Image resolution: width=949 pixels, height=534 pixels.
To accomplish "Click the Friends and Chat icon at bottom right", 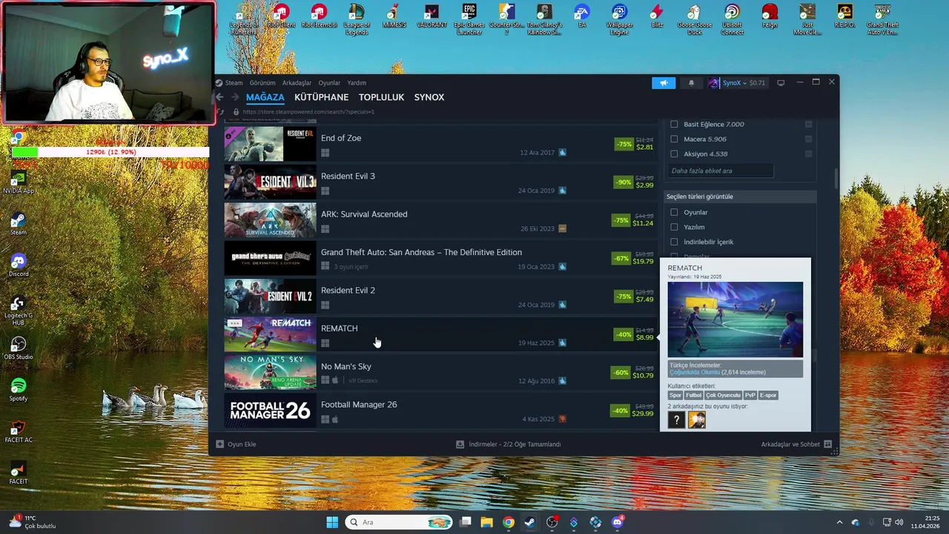I will [x=828, y=444].
